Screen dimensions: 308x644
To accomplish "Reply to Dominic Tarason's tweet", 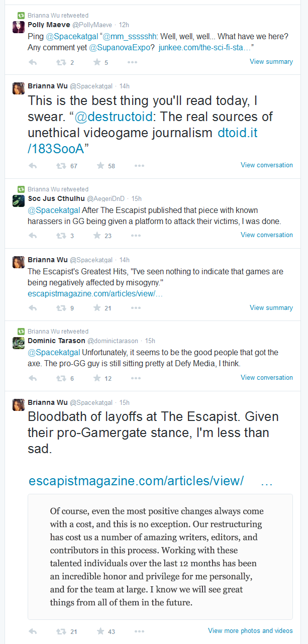I will point(33,378).
